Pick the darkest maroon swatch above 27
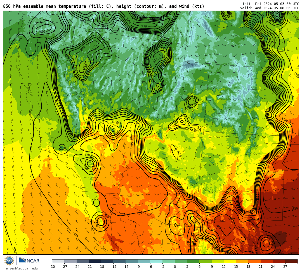The image size is (302, 272). 291,261
